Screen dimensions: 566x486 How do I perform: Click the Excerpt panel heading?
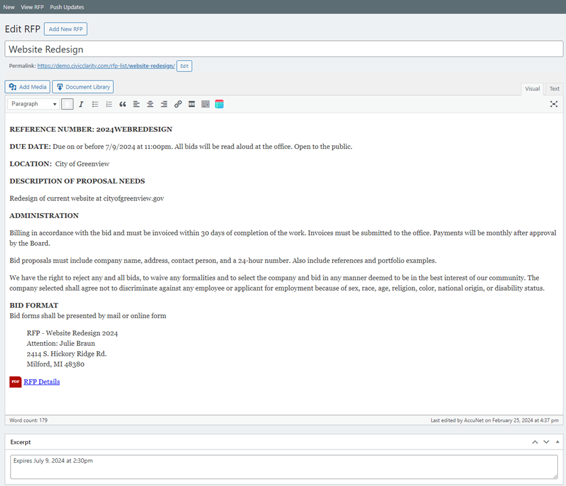tap(21, 442)
